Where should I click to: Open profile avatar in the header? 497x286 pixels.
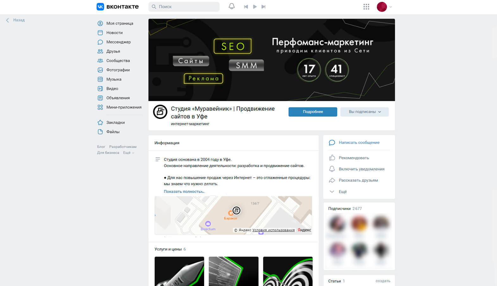click(x=382, y=7)
